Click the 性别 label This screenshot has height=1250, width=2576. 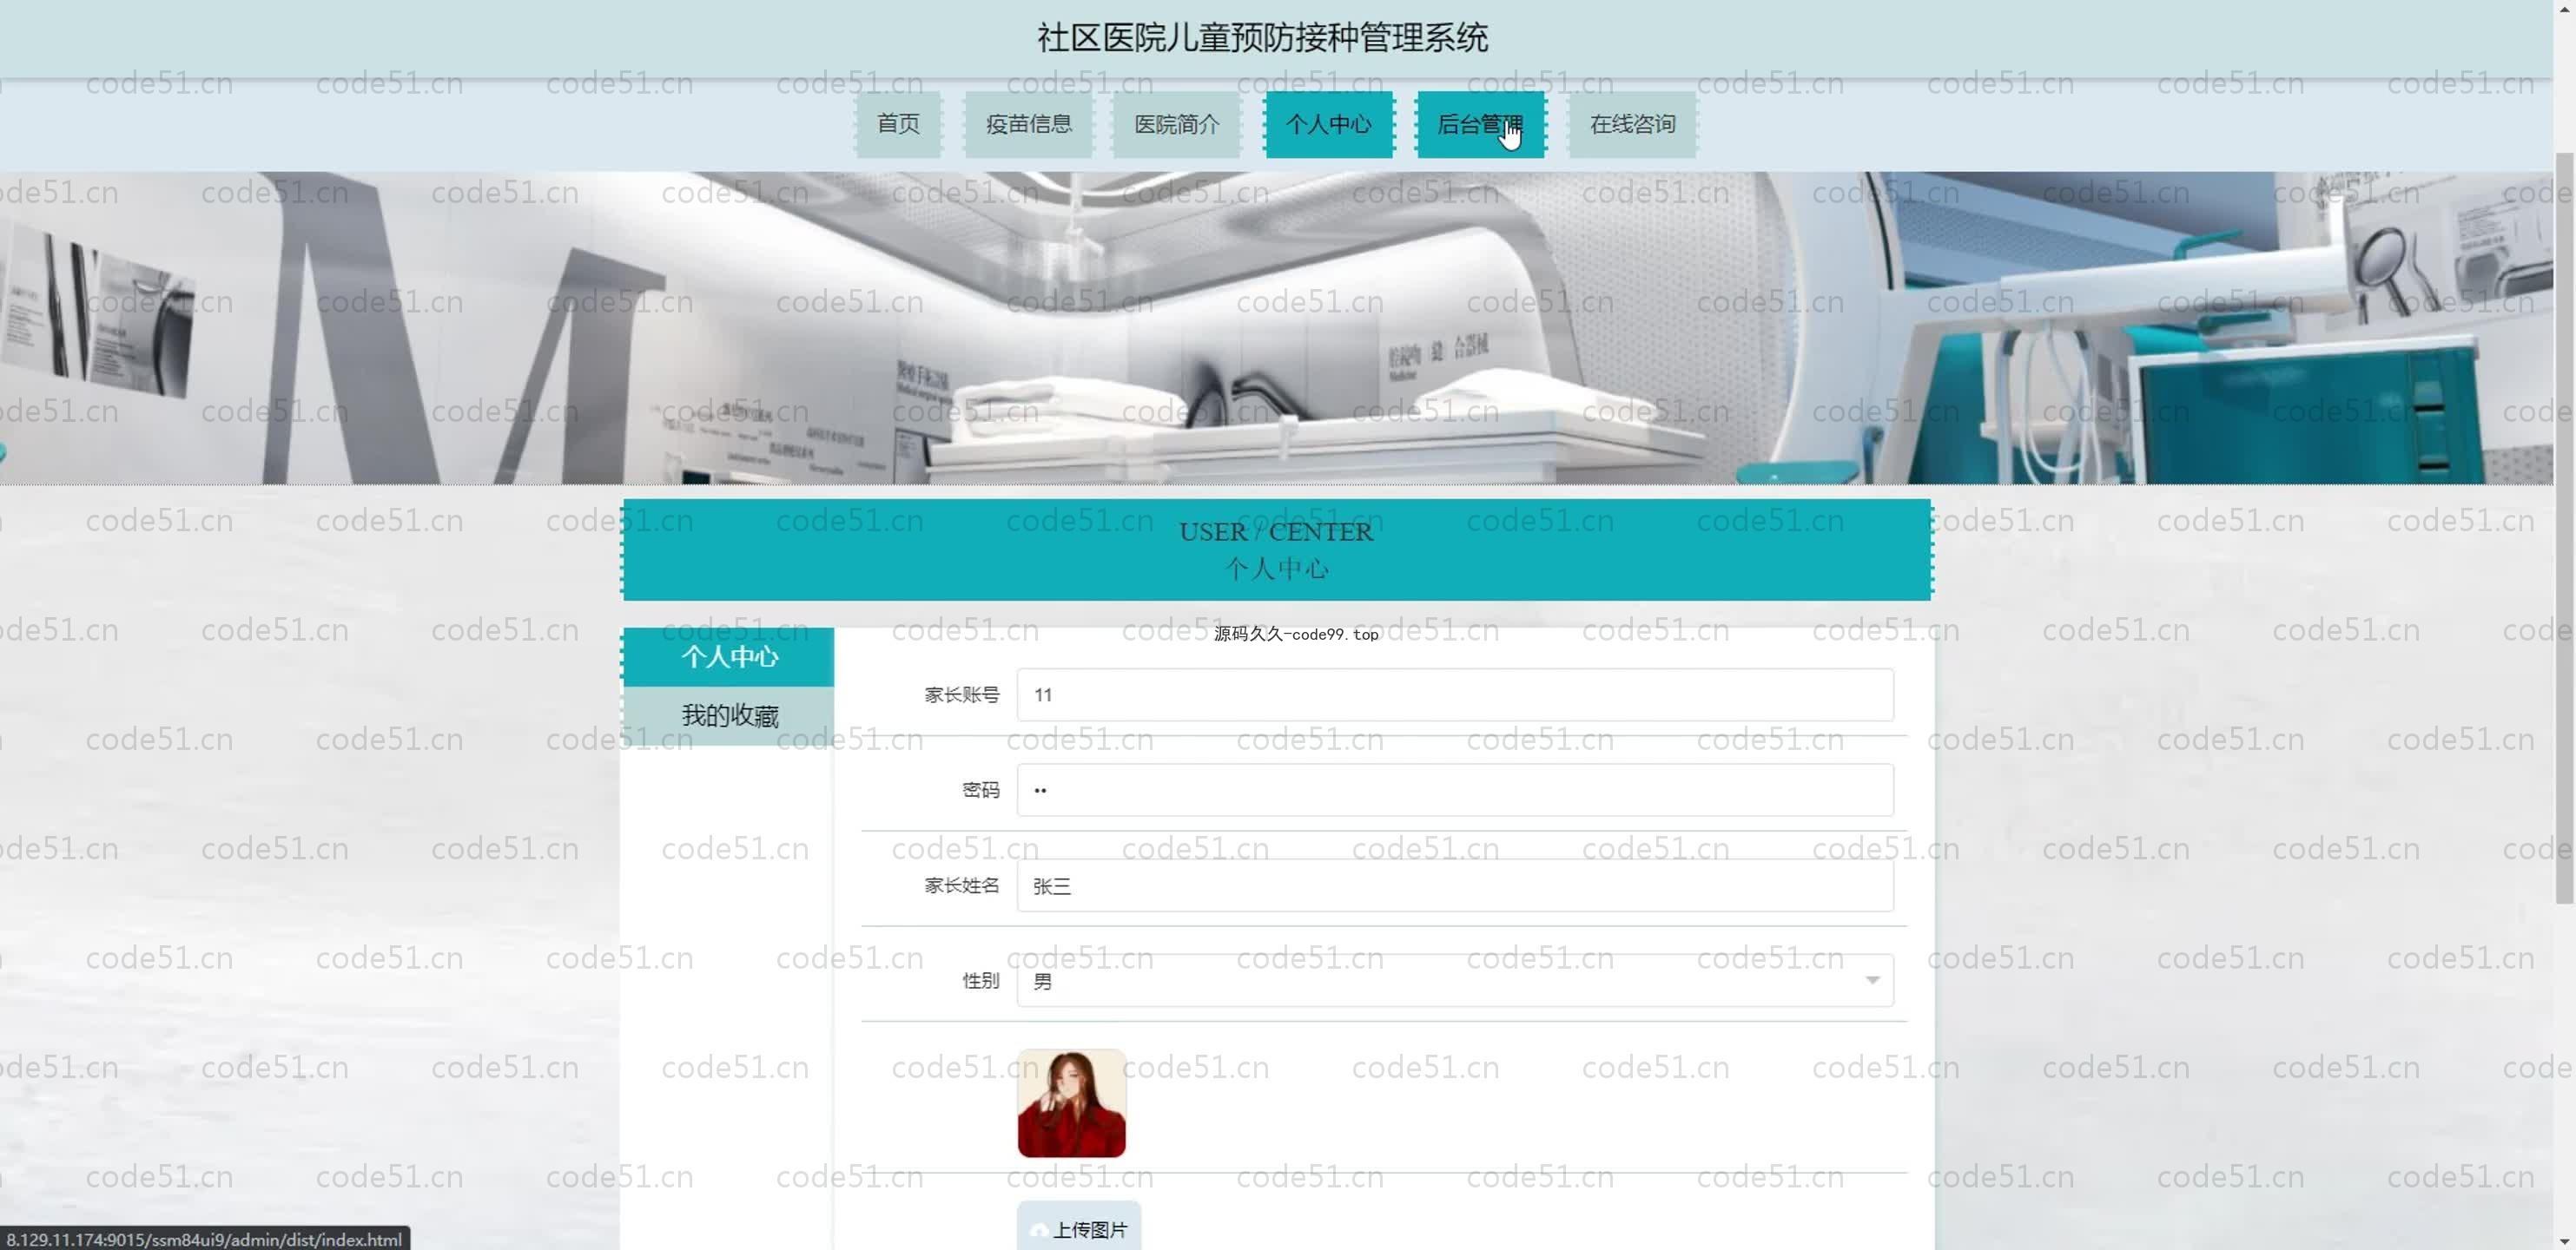coord(980,980)
